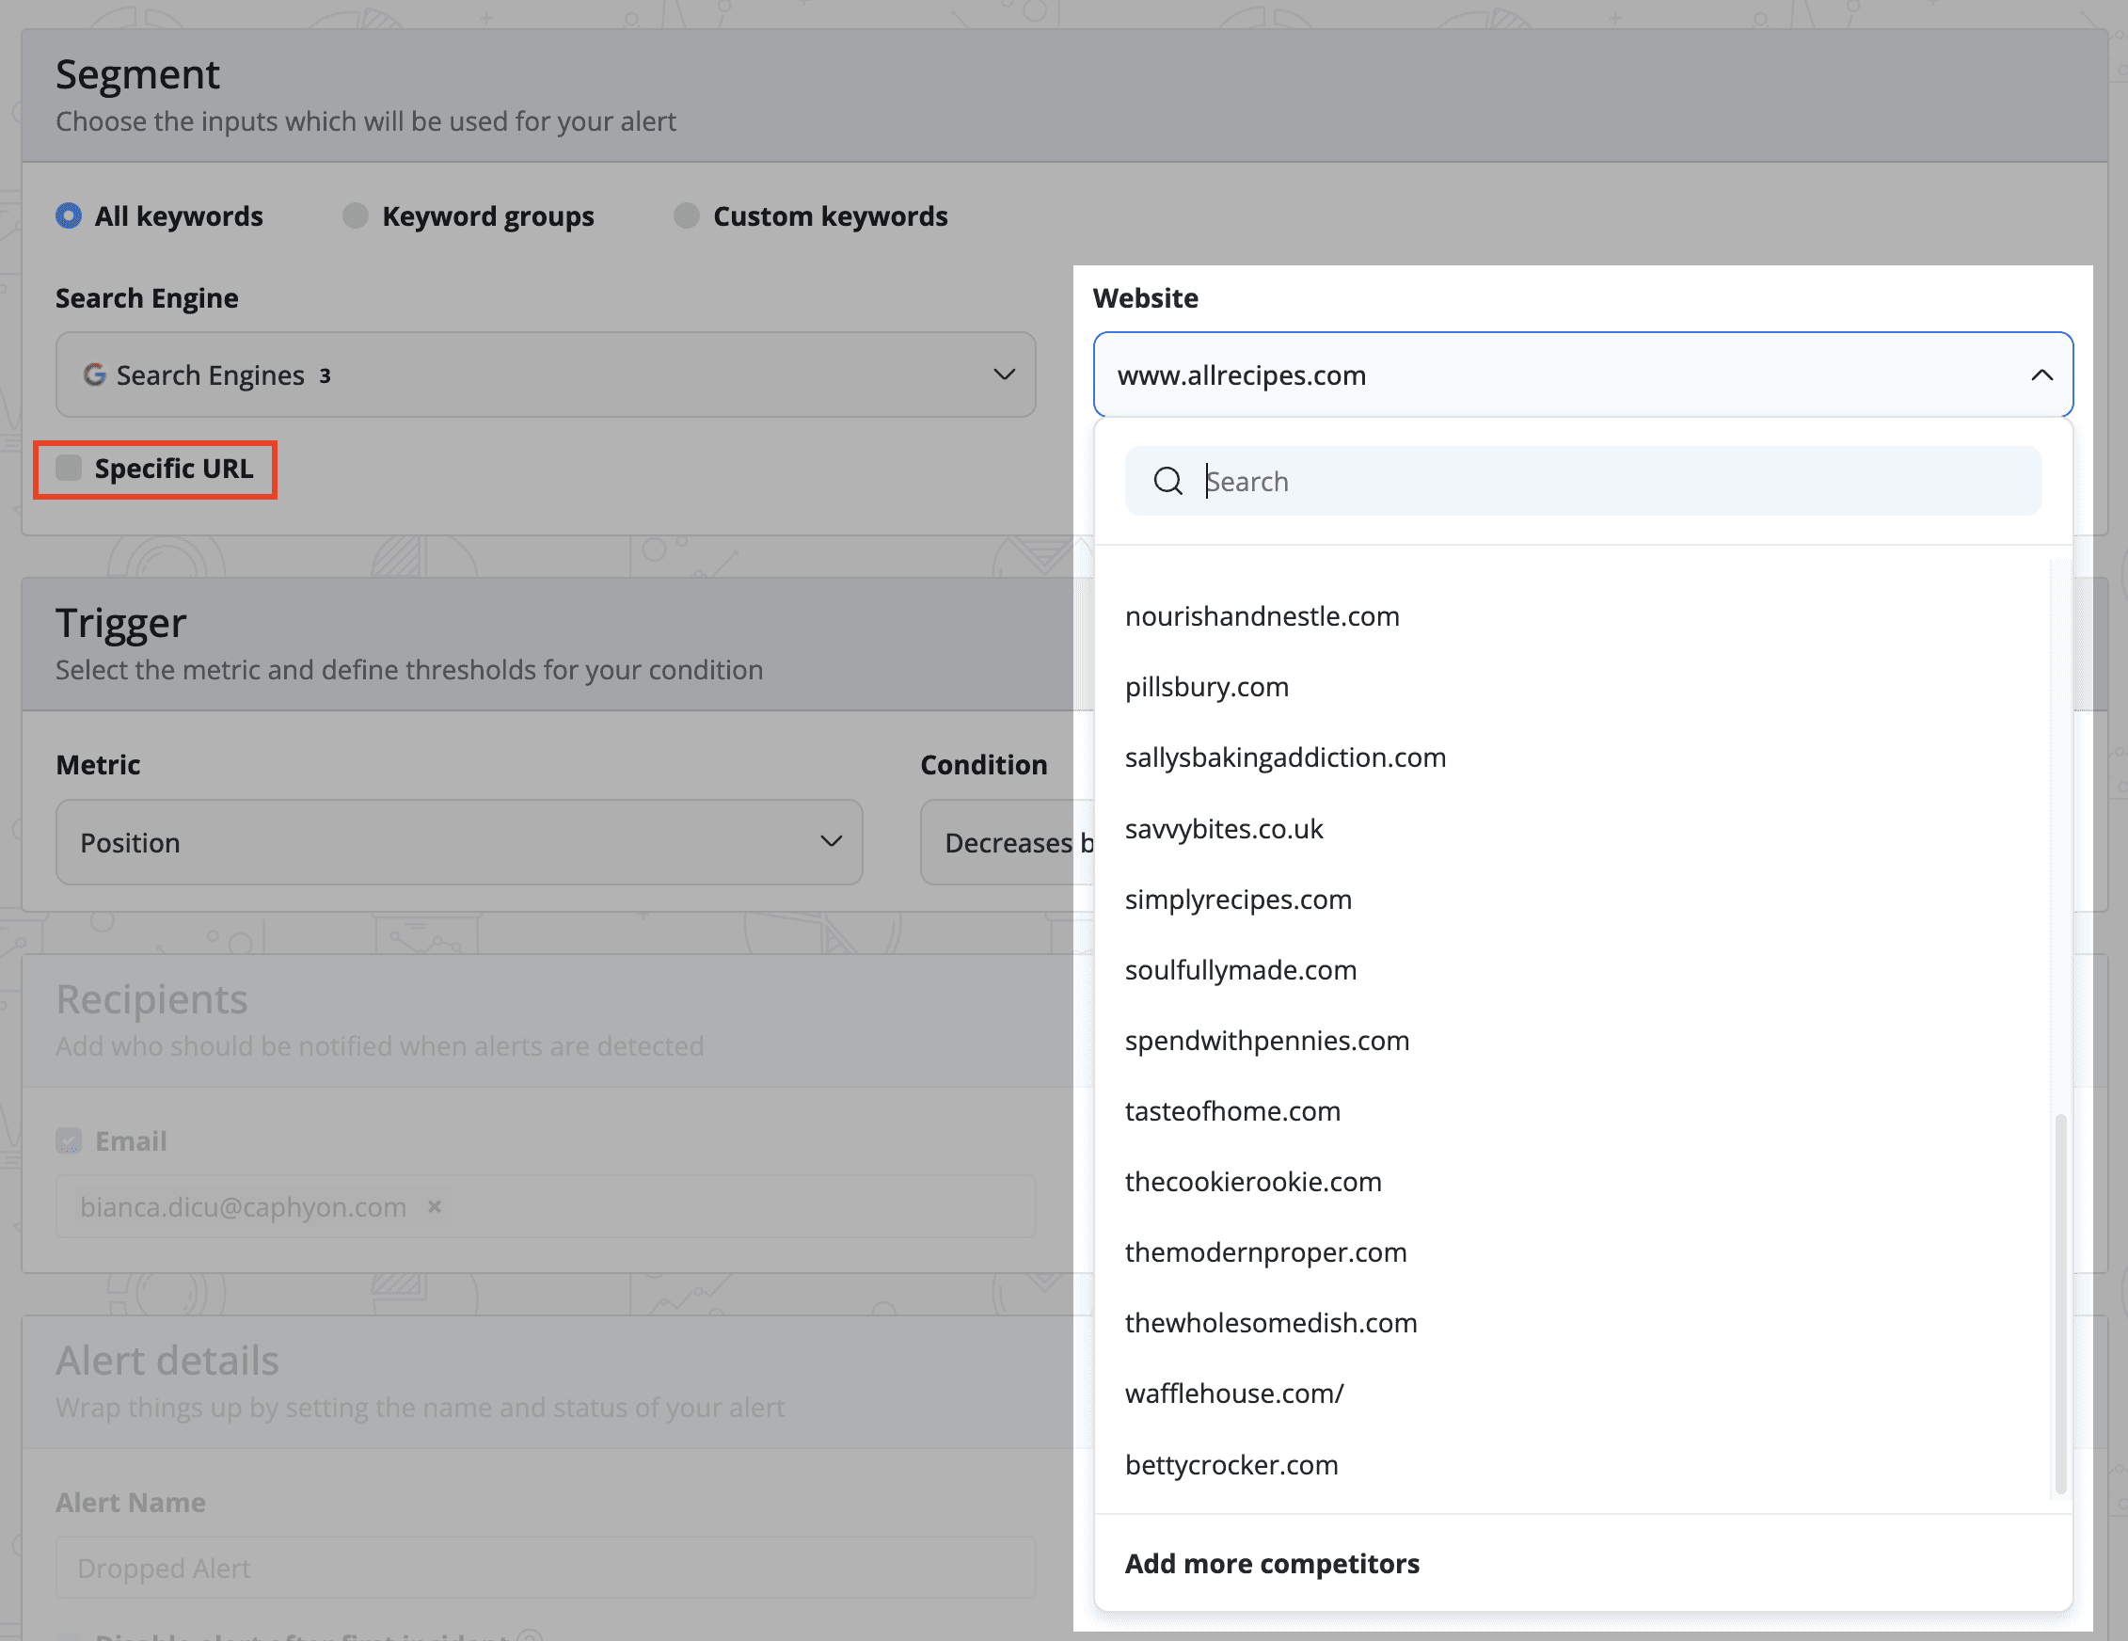Click the website Search input field
This screenshot has height=1641, width=2128.
click(1582, 482)
